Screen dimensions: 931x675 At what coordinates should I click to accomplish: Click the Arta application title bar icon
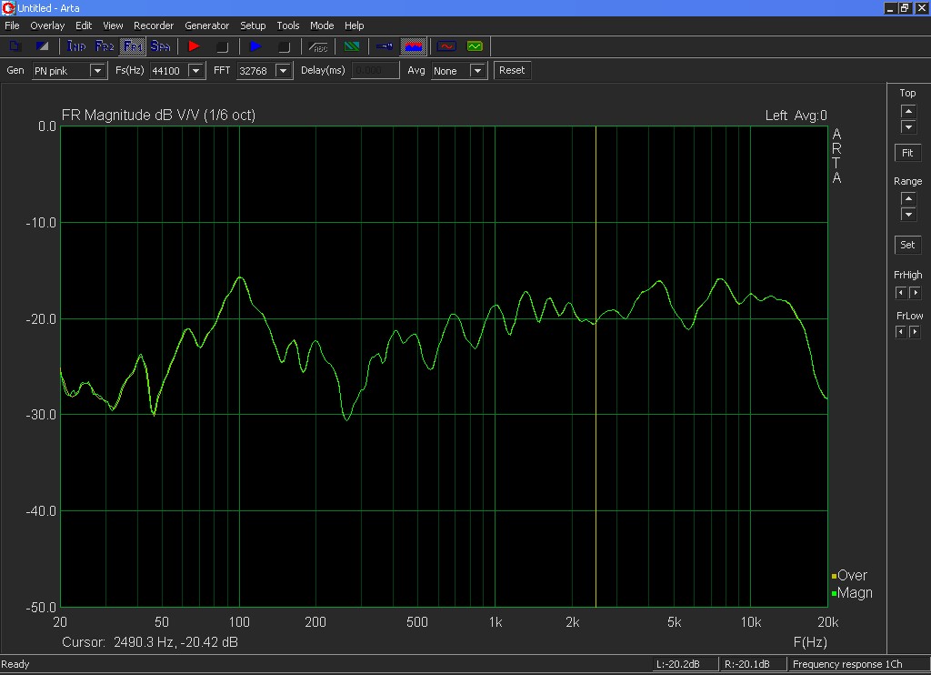pos(8,7)
